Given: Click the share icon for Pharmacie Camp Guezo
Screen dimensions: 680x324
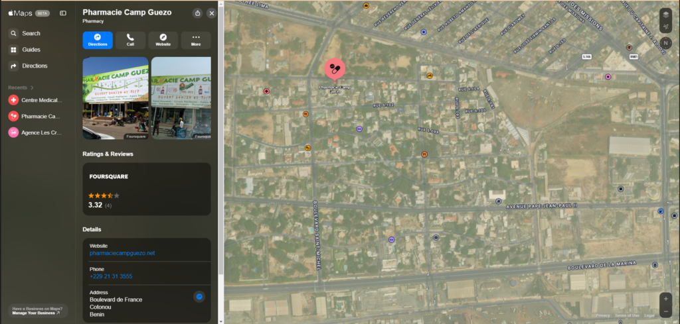Looking at the screenshot, I should pyautogui.click(x=197, y=13).
